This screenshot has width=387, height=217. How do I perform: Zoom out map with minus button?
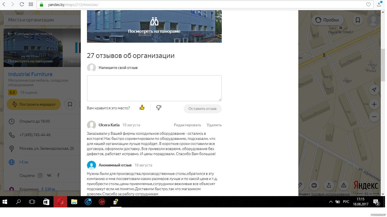pos(374,116)
